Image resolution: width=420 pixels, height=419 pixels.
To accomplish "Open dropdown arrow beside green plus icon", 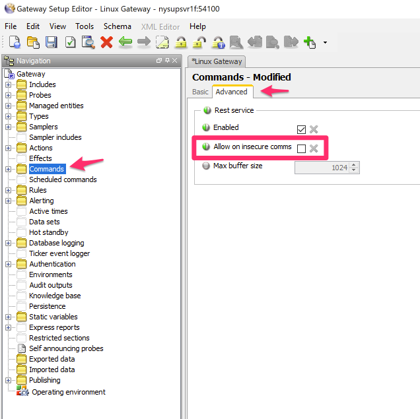I will click(325, 44).
